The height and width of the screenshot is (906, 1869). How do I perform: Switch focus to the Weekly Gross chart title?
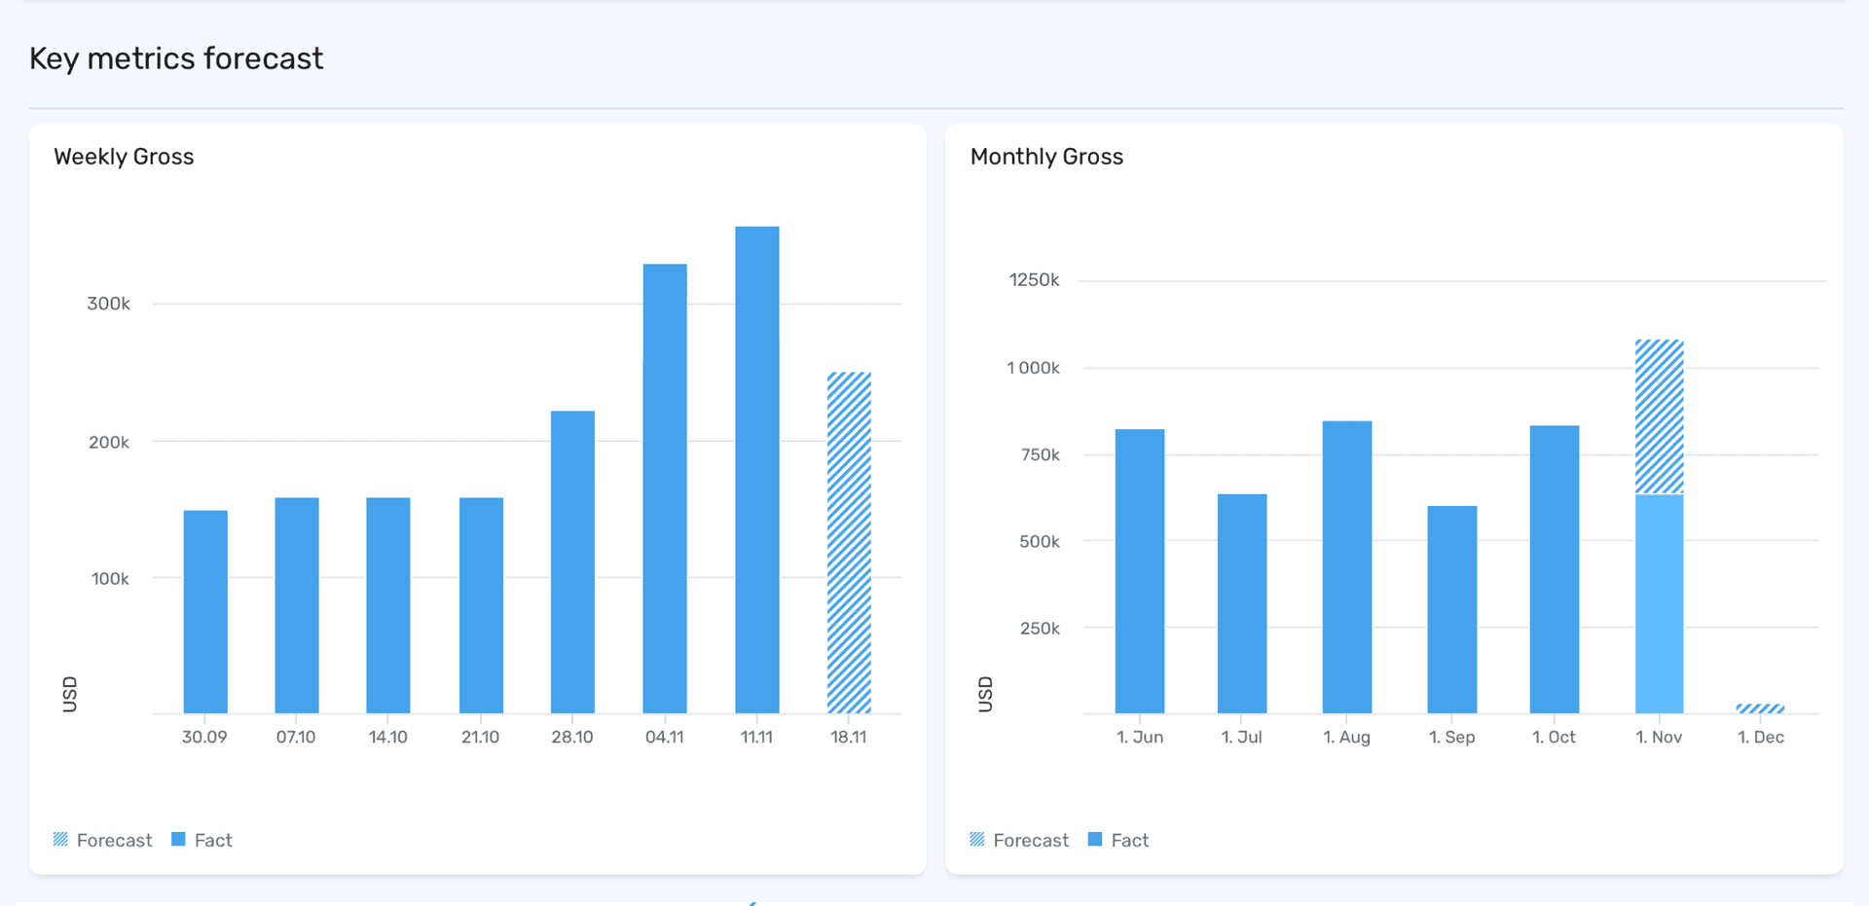124,156
